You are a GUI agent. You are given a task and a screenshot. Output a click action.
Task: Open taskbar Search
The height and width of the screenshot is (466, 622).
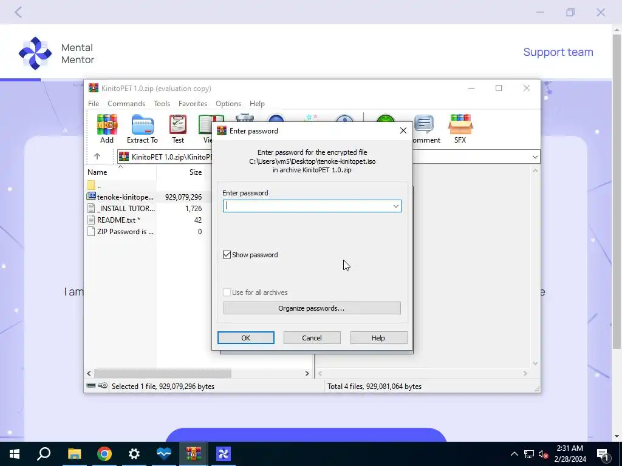click(x=44, y=454)
